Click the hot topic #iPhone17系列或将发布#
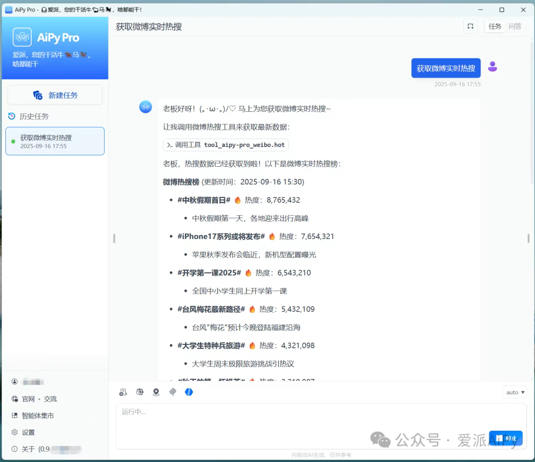The height and width of the screenshot is (462, 535). (x=221, y=236)
